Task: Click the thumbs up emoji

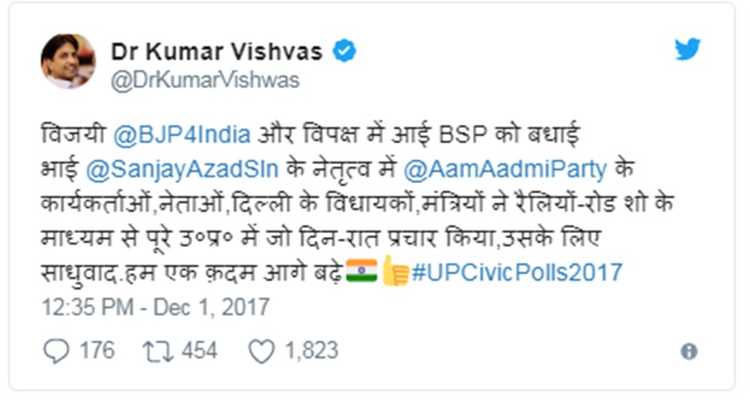Action: pos(394,271)
